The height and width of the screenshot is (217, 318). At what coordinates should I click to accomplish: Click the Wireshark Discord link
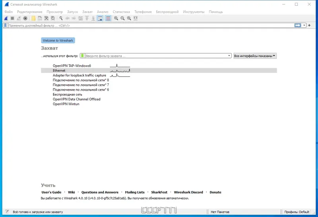(x=188, y=192)
